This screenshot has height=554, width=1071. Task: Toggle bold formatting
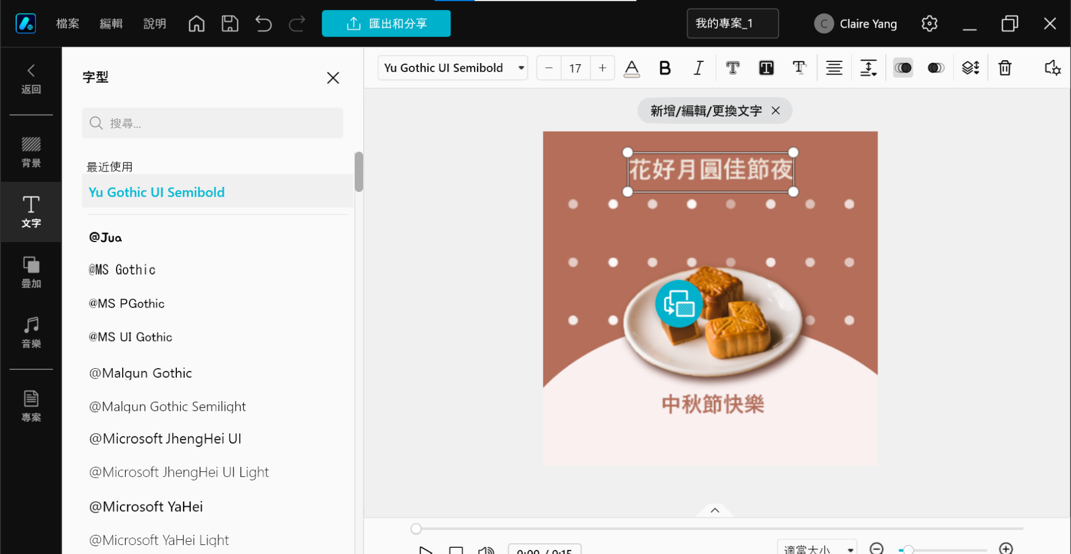pyautogui.click(x=665, y=68)
